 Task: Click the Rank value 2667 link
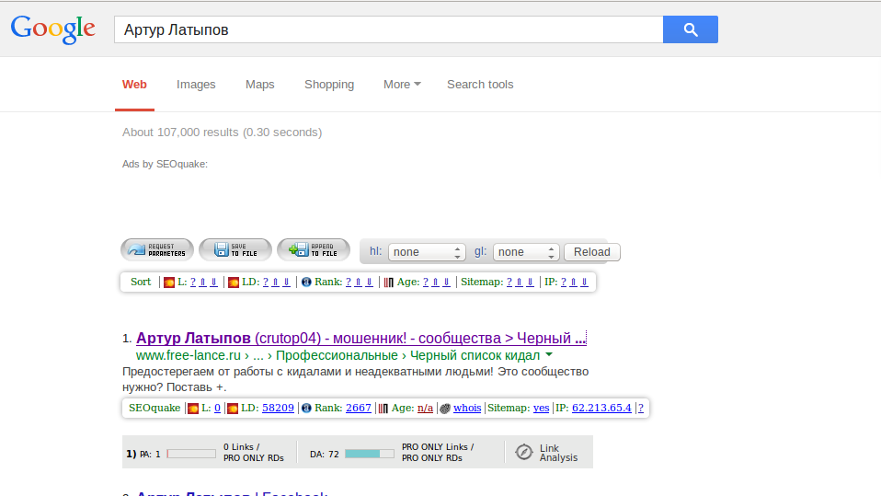[x=359, y=408]
